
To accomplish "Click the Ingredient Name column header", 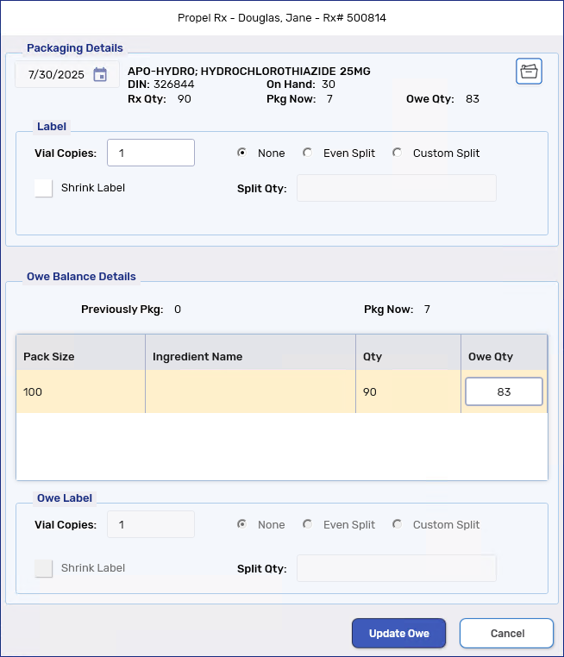I will click(197, 356).
